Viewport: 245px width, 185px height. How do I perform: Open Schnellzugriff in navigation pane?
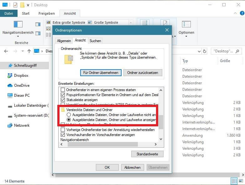click(x=25, y=66)
